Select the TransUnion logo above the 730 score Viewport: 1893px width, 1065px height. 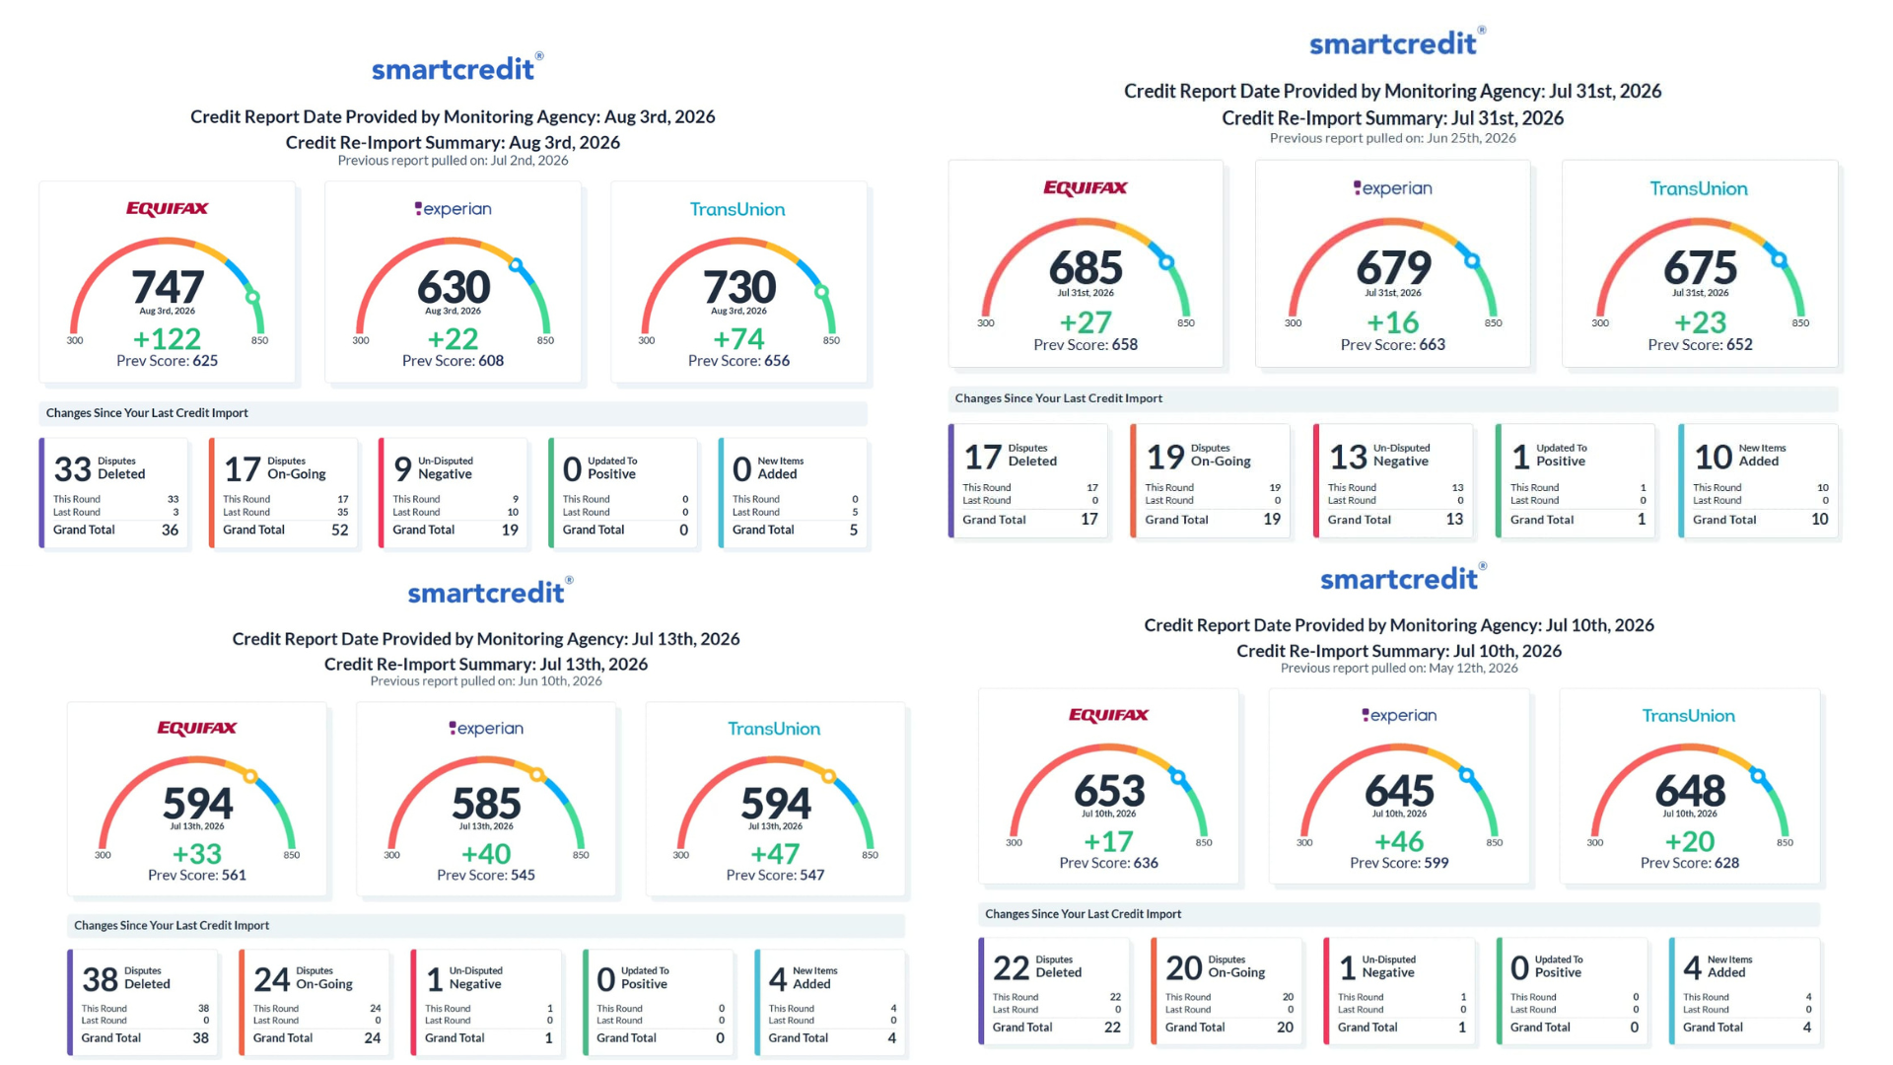pos(737,209)
